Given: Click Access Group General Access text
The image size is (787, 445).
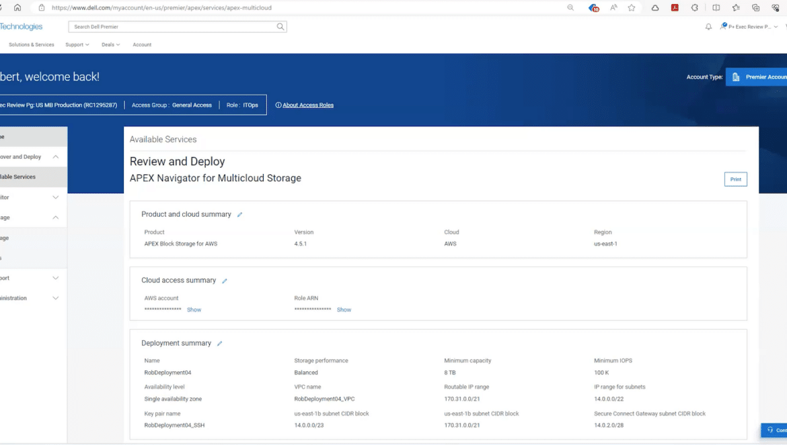Looking at the screenshot, I should point(172,105).
